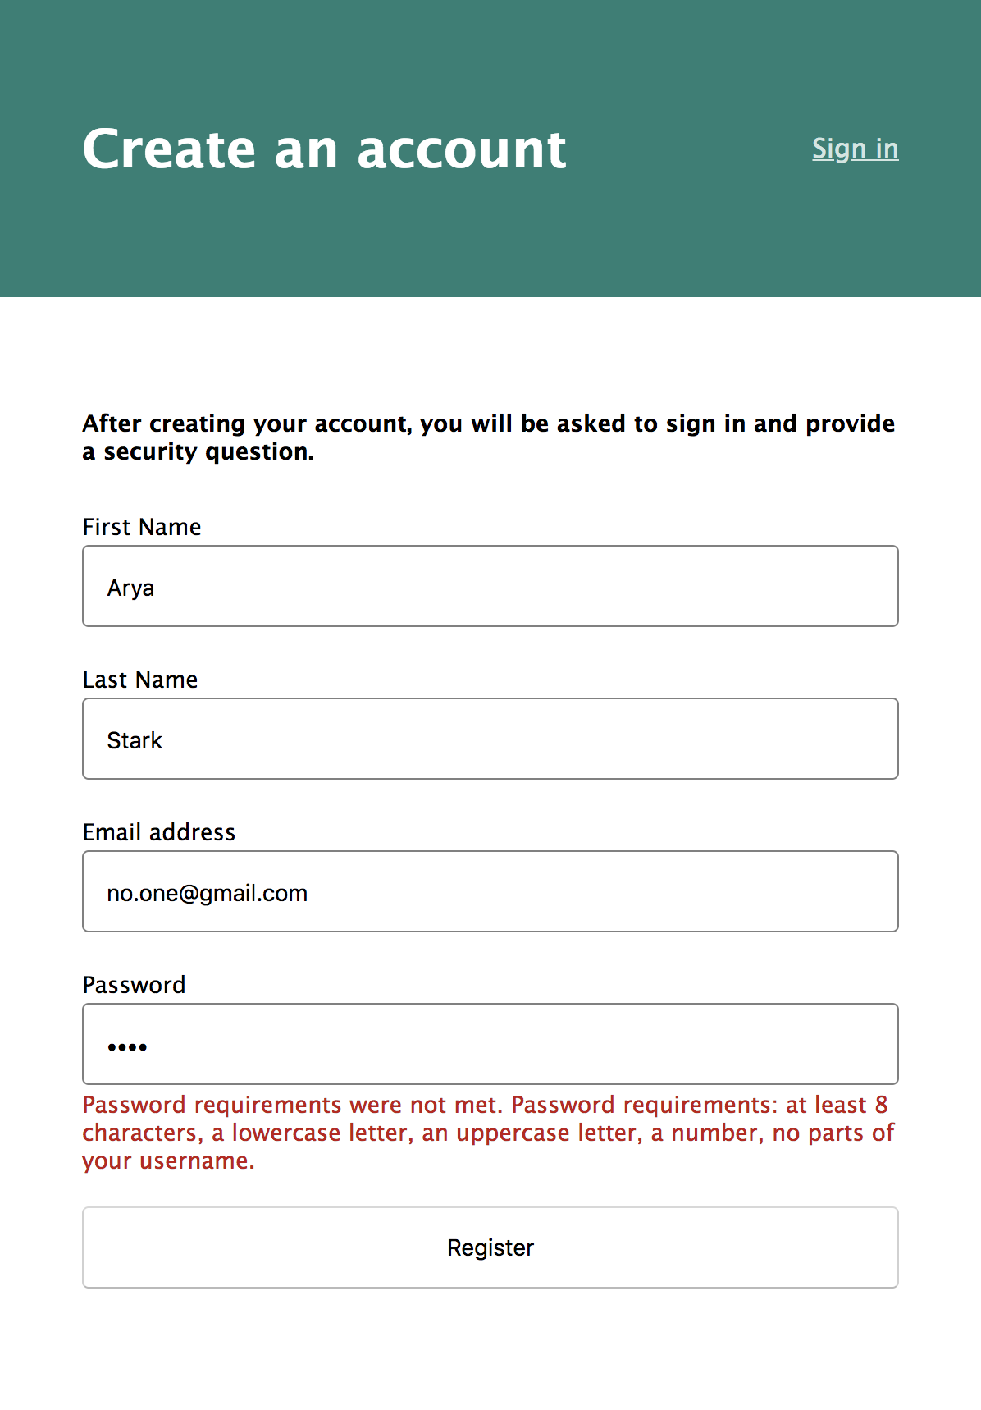The image size is (981, 1410).
Task: Click the "Arya" text entry
Action: pyautogui.click(x=130, y=588)
